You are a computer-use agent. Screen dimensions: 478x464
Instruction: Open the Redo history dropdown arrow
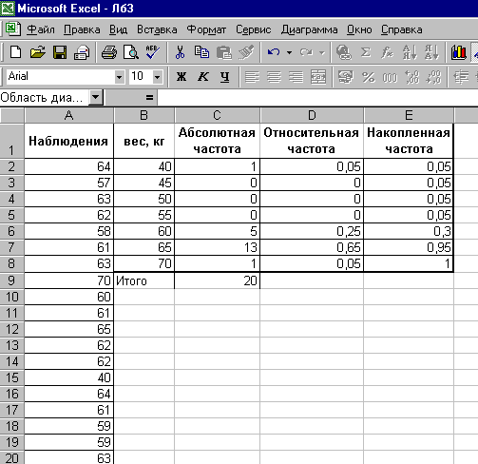click(322, 52)
